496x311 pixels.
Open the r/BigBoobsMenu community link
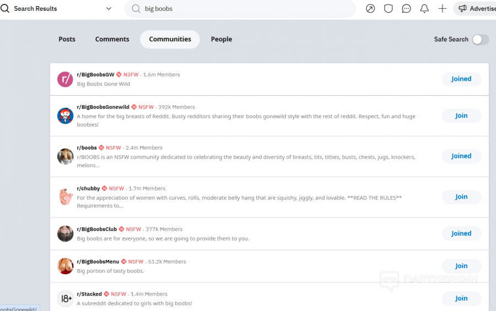click(x=98, y=261)
